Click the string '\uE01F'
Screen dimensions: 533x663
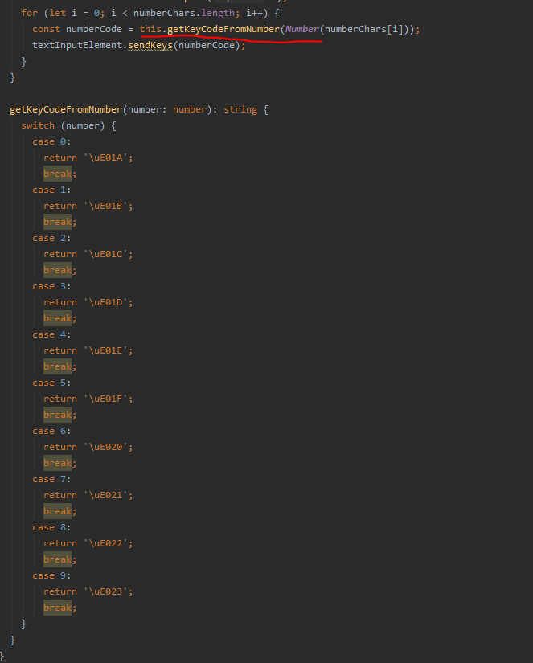click(106, 399)
